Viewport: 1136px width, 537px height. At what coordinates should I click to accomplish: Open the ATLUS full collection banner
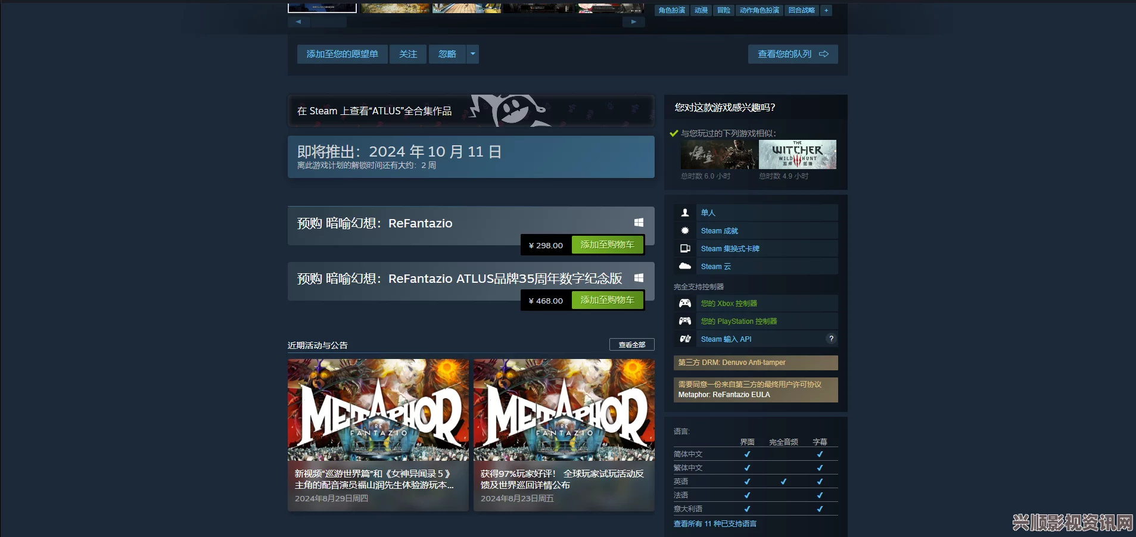(471, 111)
